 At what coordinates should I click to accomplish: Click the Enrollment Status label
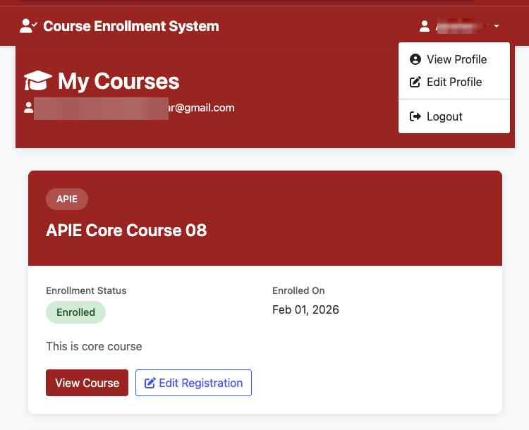click(x=86, y=290)
